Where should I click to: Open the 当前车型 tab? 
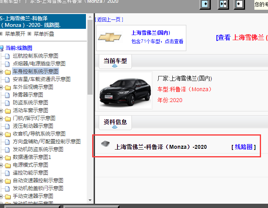[115, 62]
